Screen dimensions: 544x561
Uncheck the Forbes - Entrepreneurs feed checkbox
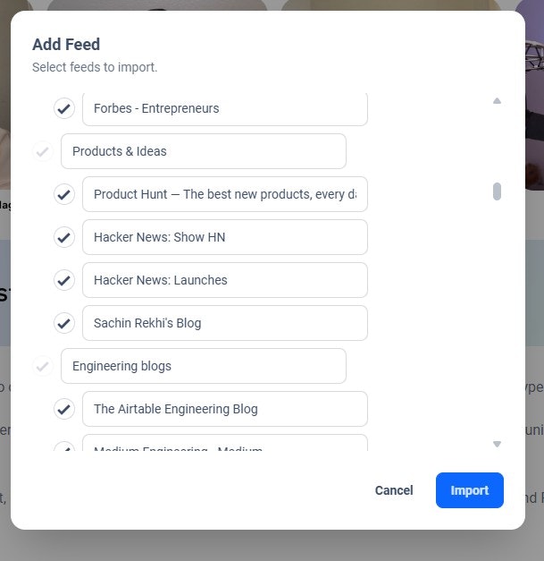click(64, 108)
